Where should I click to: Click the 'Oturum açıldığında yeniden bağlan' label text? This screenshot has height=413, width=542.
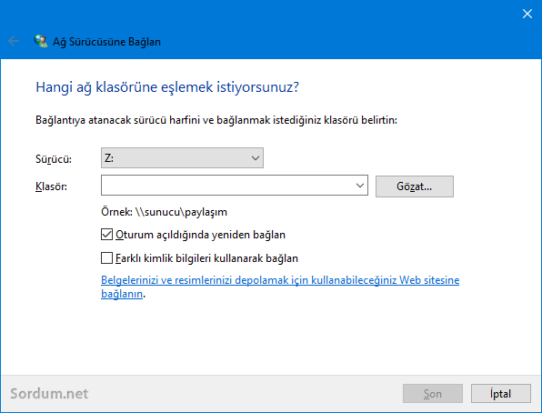click(x=200, y=235)
